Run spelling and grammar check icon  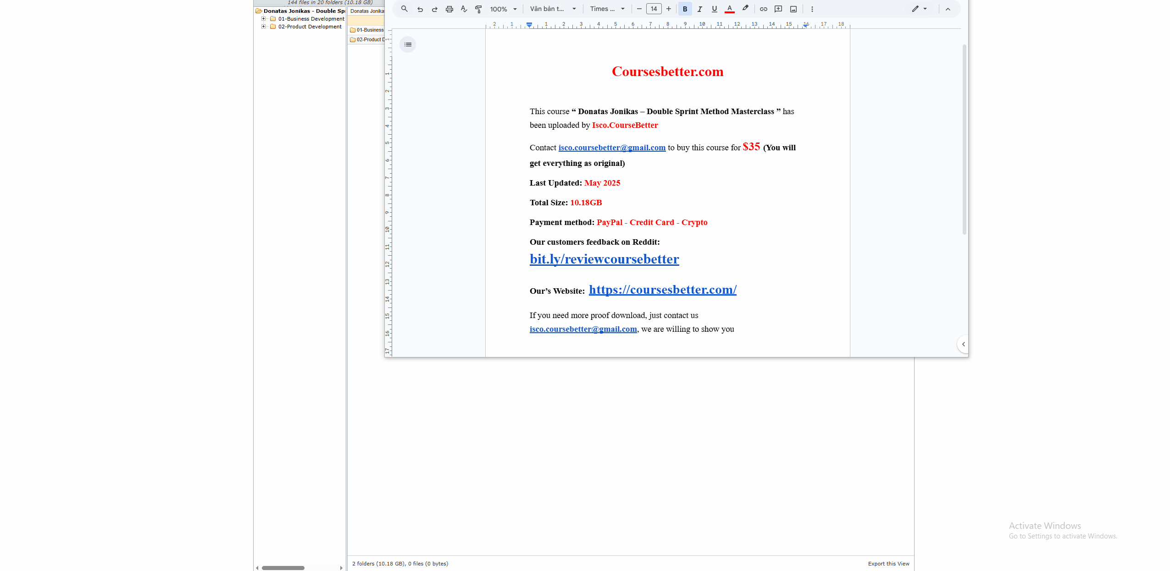tap(464, 9)
